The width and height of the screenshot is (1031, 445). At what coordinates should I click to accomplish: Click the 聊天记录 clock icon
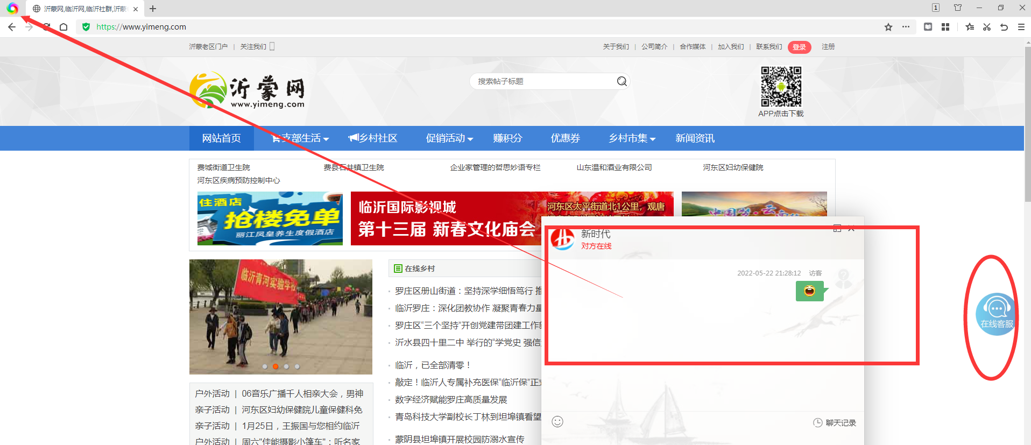pyautogui.click(x=817, y=423)
